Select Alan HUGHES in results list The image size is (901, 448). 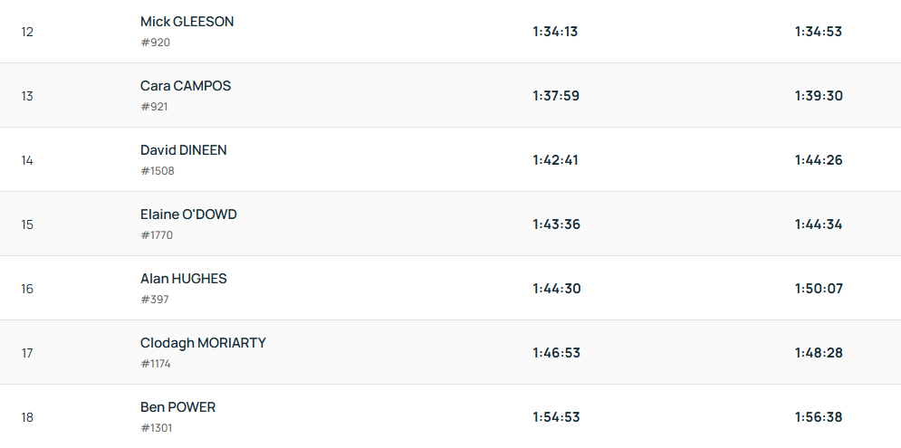[184, 279]
